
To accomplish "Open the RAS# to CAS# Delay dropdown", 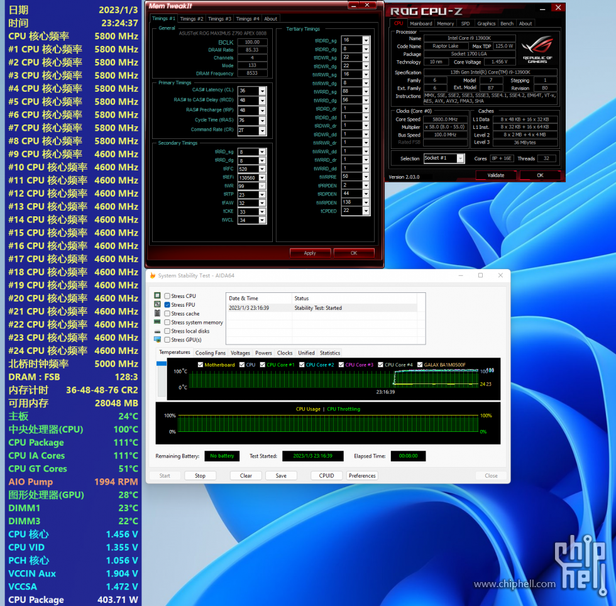I will pyautogui.click(x=262, y=101).
